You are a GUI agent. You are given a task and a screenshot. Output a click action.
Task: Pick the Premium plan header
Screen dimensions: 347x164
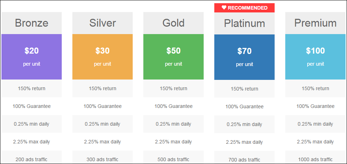(x=315, y=23)
